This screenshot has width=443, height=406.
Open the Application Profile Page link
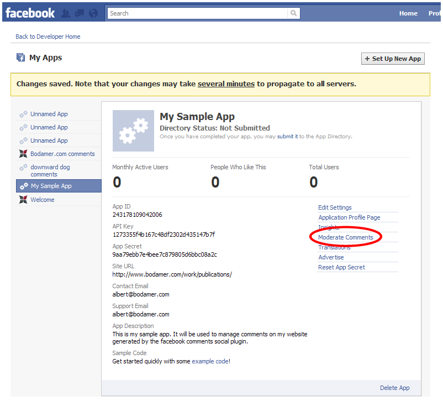click(x=349, y=217)
